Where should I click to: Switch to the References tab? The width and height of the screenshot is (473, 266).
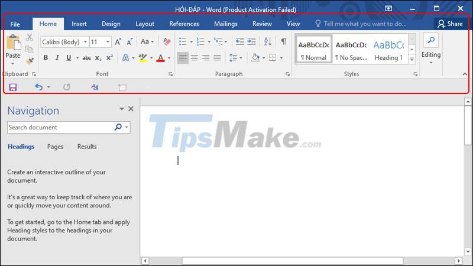click(x=184, y=24)
